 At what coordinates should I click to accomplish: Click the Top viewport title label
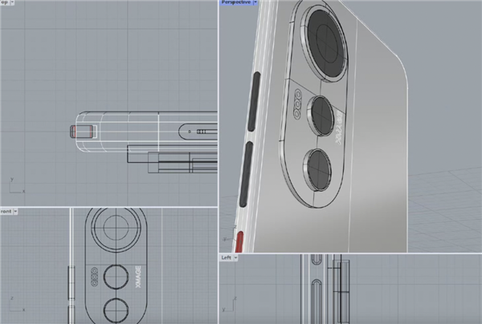[4, 2]
